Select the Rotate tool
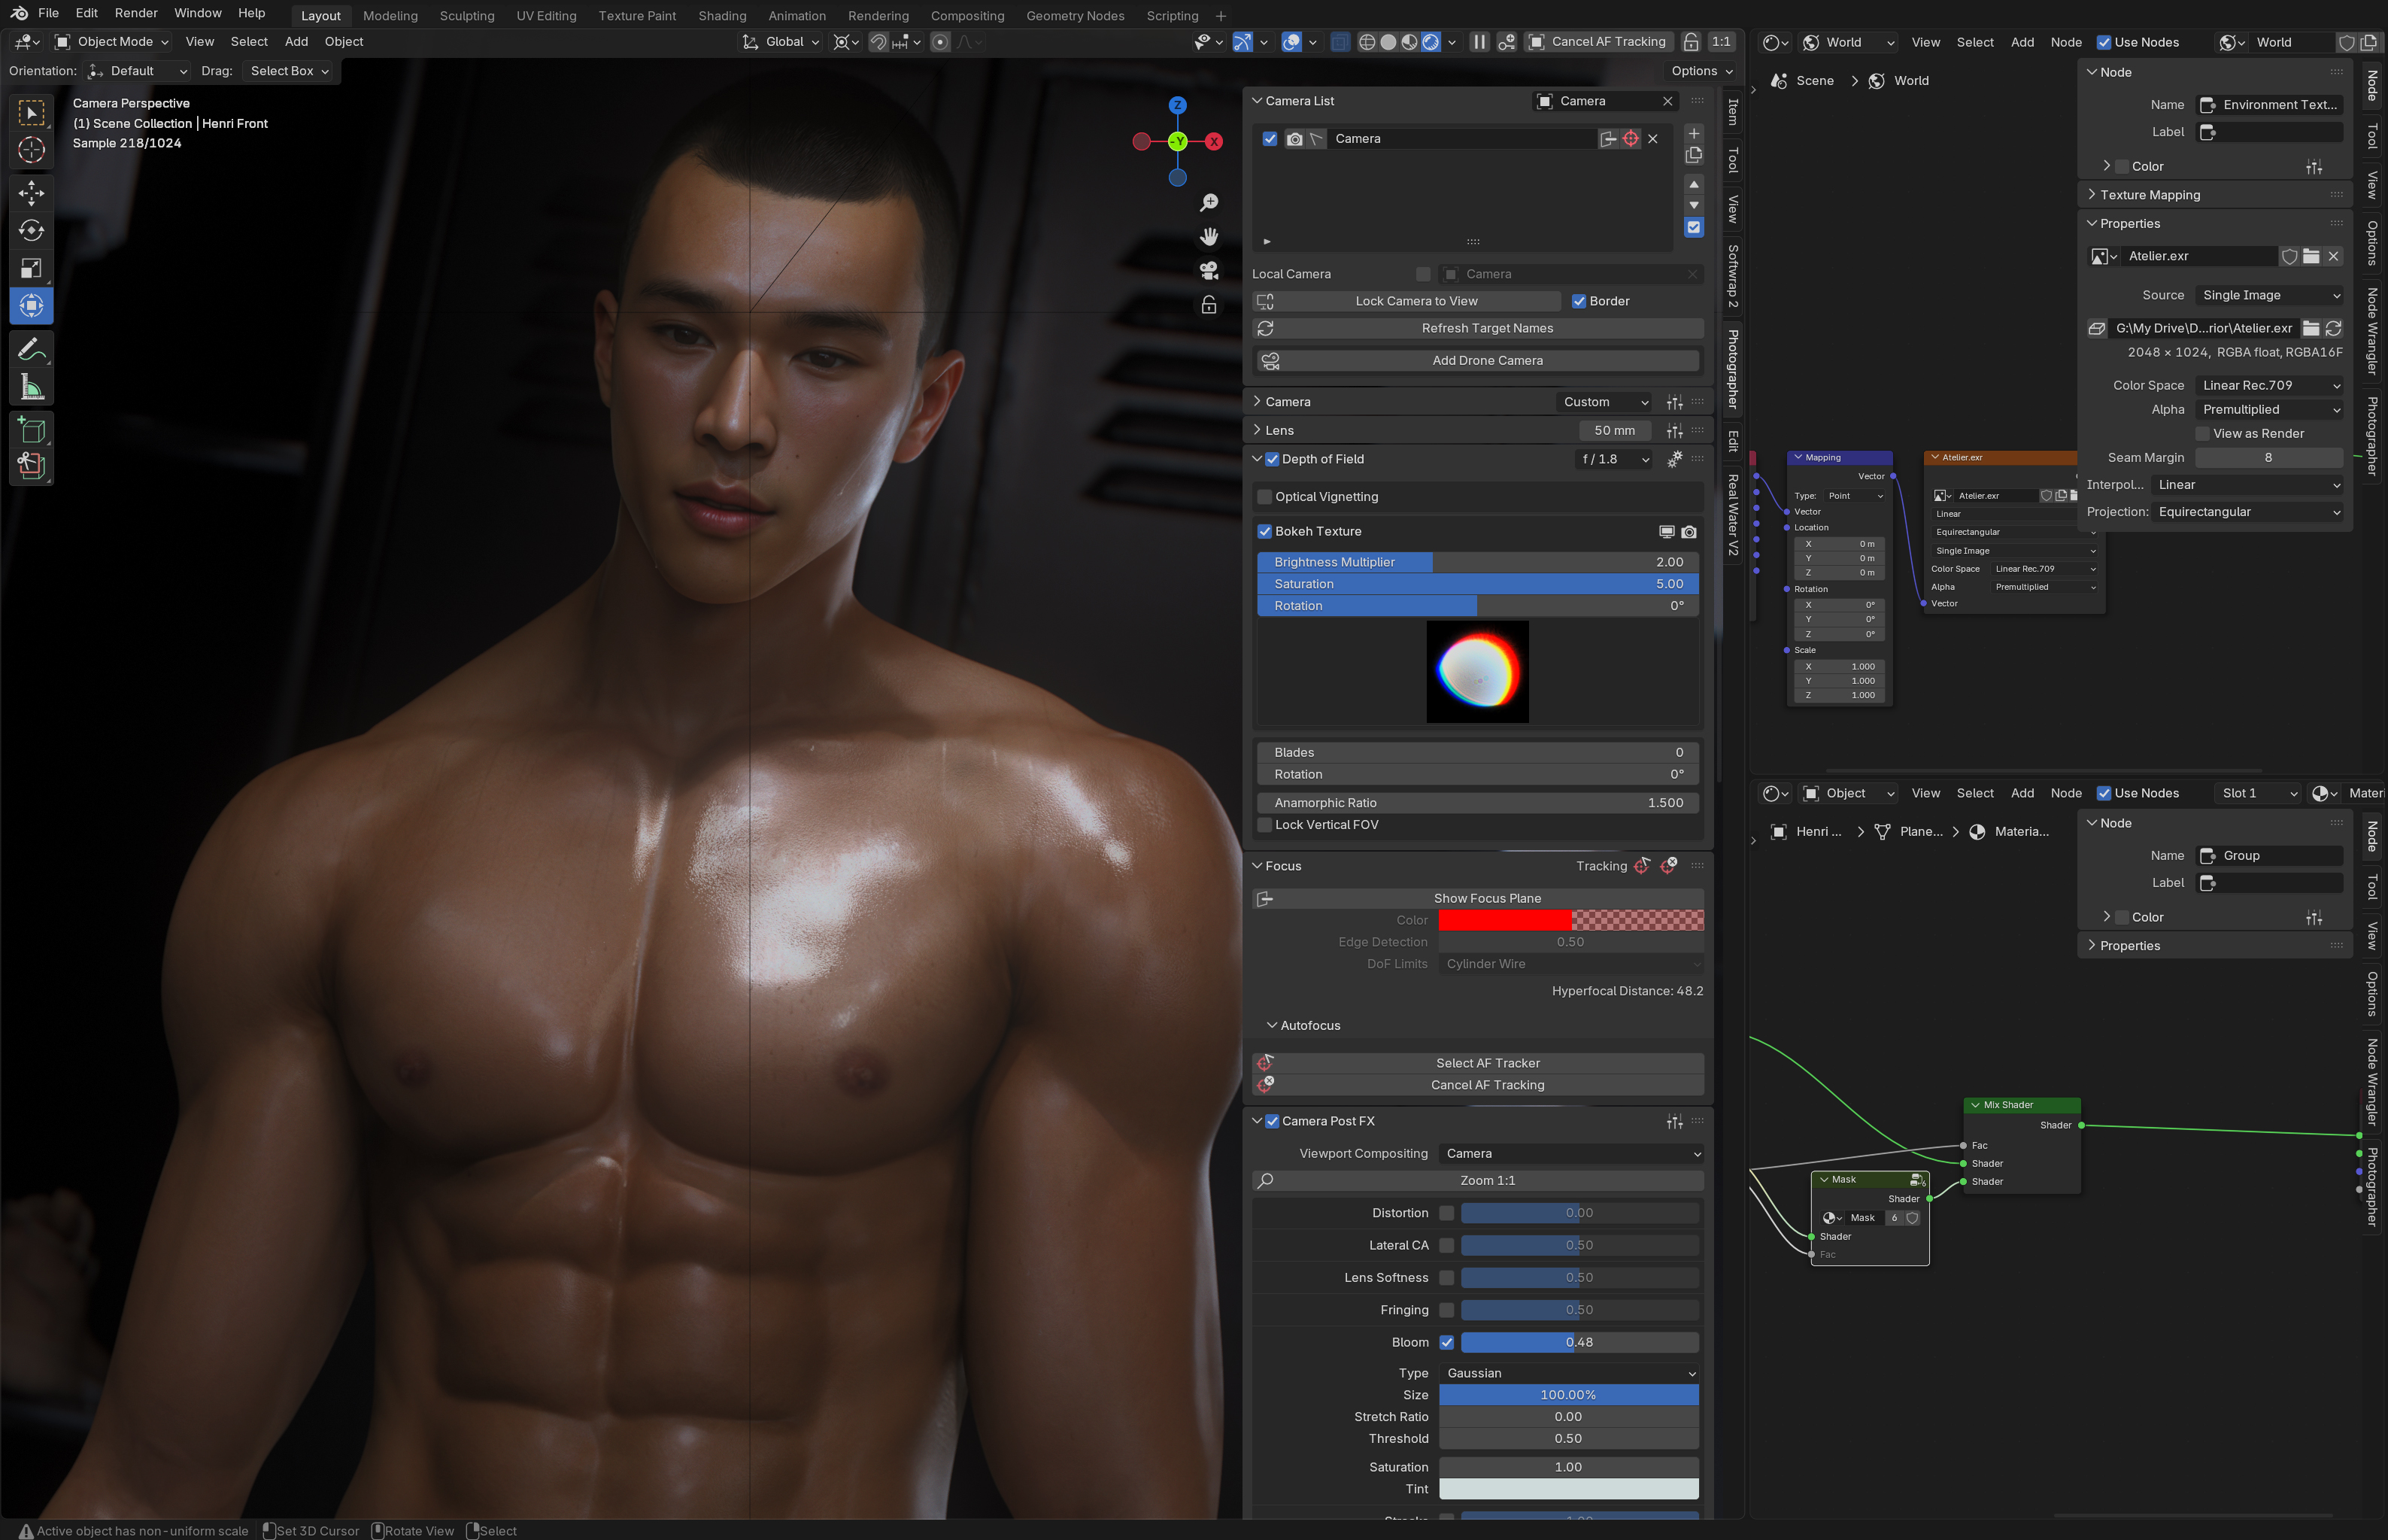The width and height of the screenshot is (2388, 1540). 31,230
